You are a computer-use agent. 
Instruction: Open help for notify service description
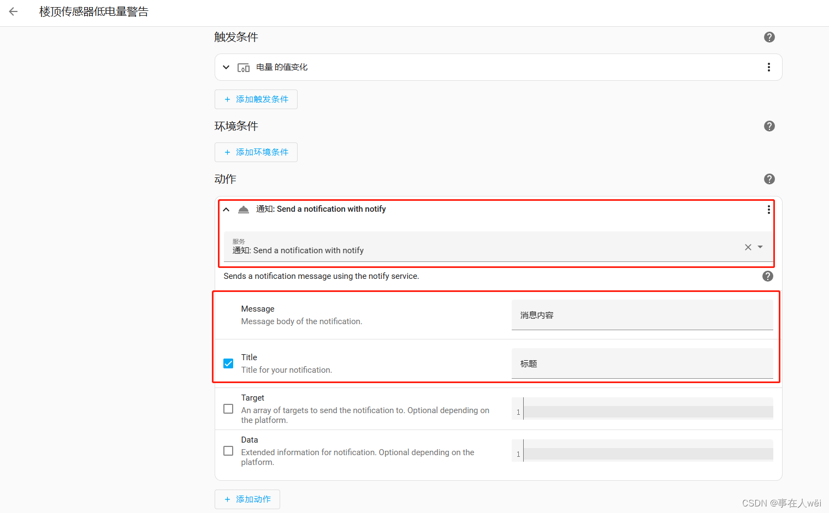click(768, 276)
